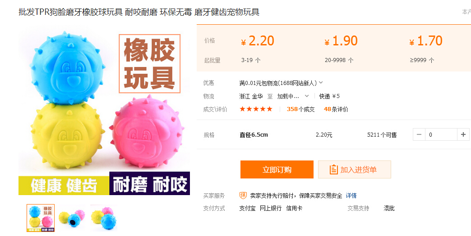The width and height of the screenshot is (471, 236).
Task: Click the 支付宝 payment method
Action: point(247,209)
